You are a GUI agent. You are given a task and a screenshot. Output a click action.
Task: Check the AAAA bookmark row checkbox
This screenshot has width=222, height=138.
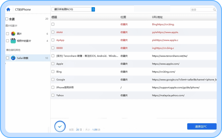click(x=53, y=32)
